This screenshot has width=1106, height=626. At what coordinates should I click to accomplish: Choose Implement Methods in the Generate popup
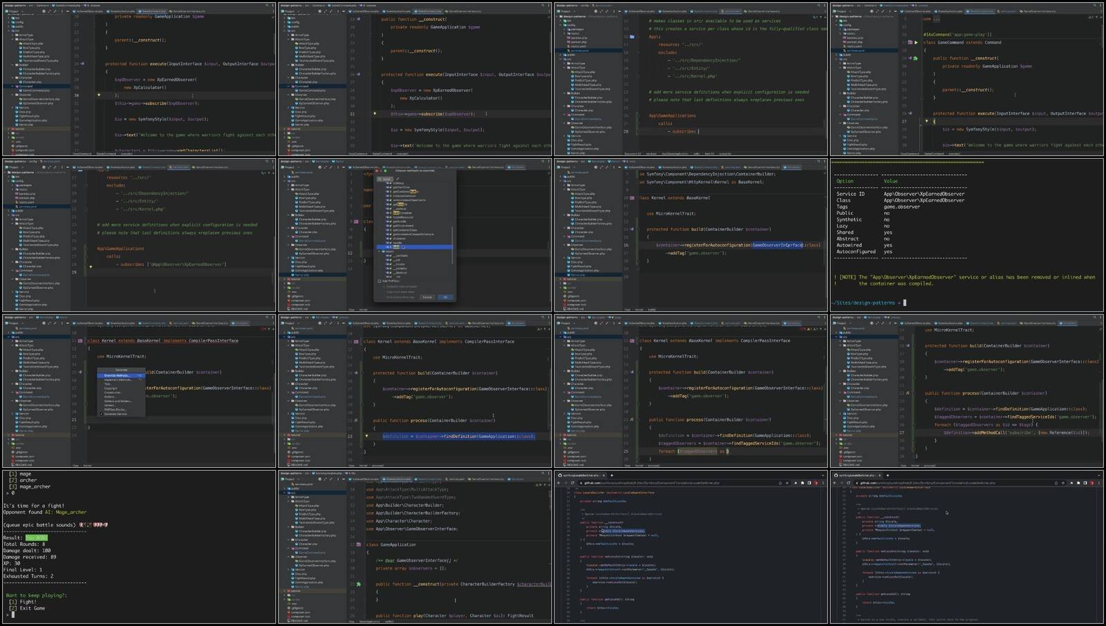[118, 380]
